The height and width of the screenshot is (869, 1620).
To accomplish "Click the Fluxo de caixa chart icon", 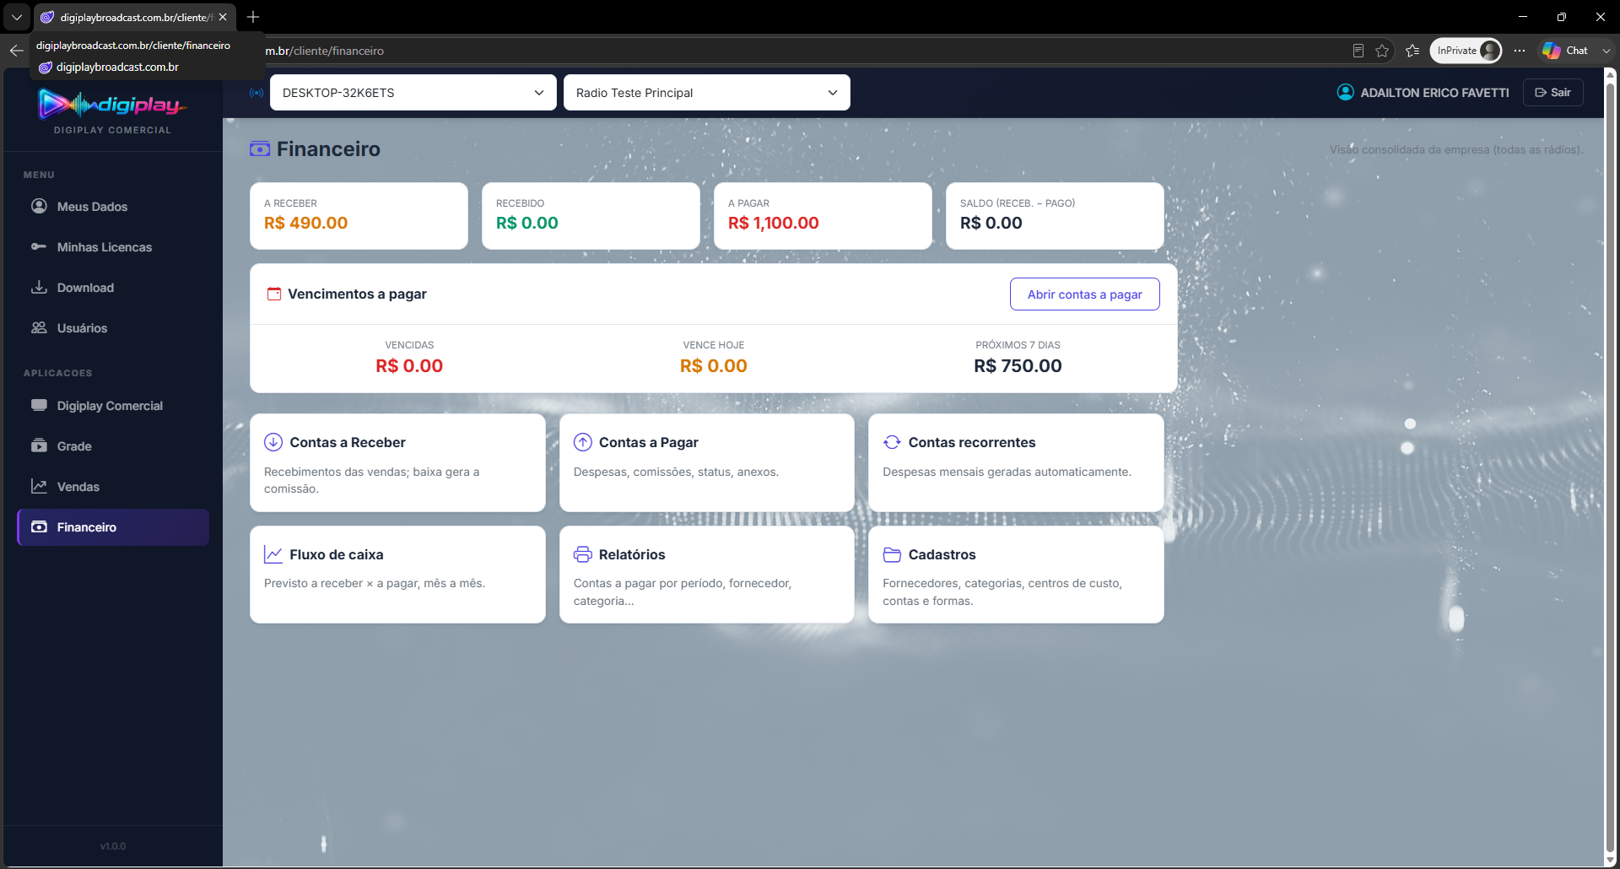I will click(x=273, y=554).
